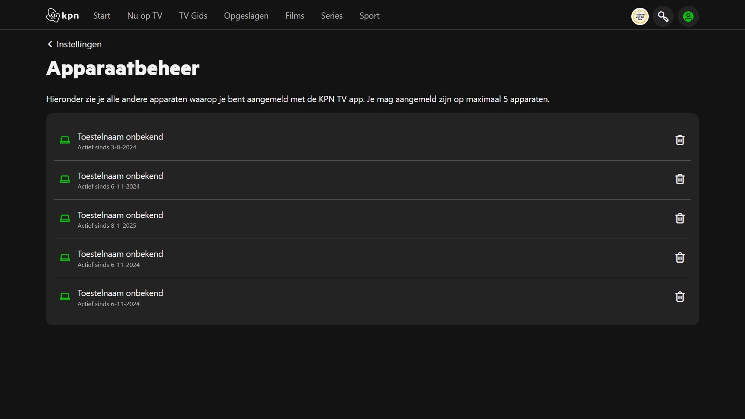745x419 pixels.
Task: Click the website van het jaar badge
Action: click(640, 16)
